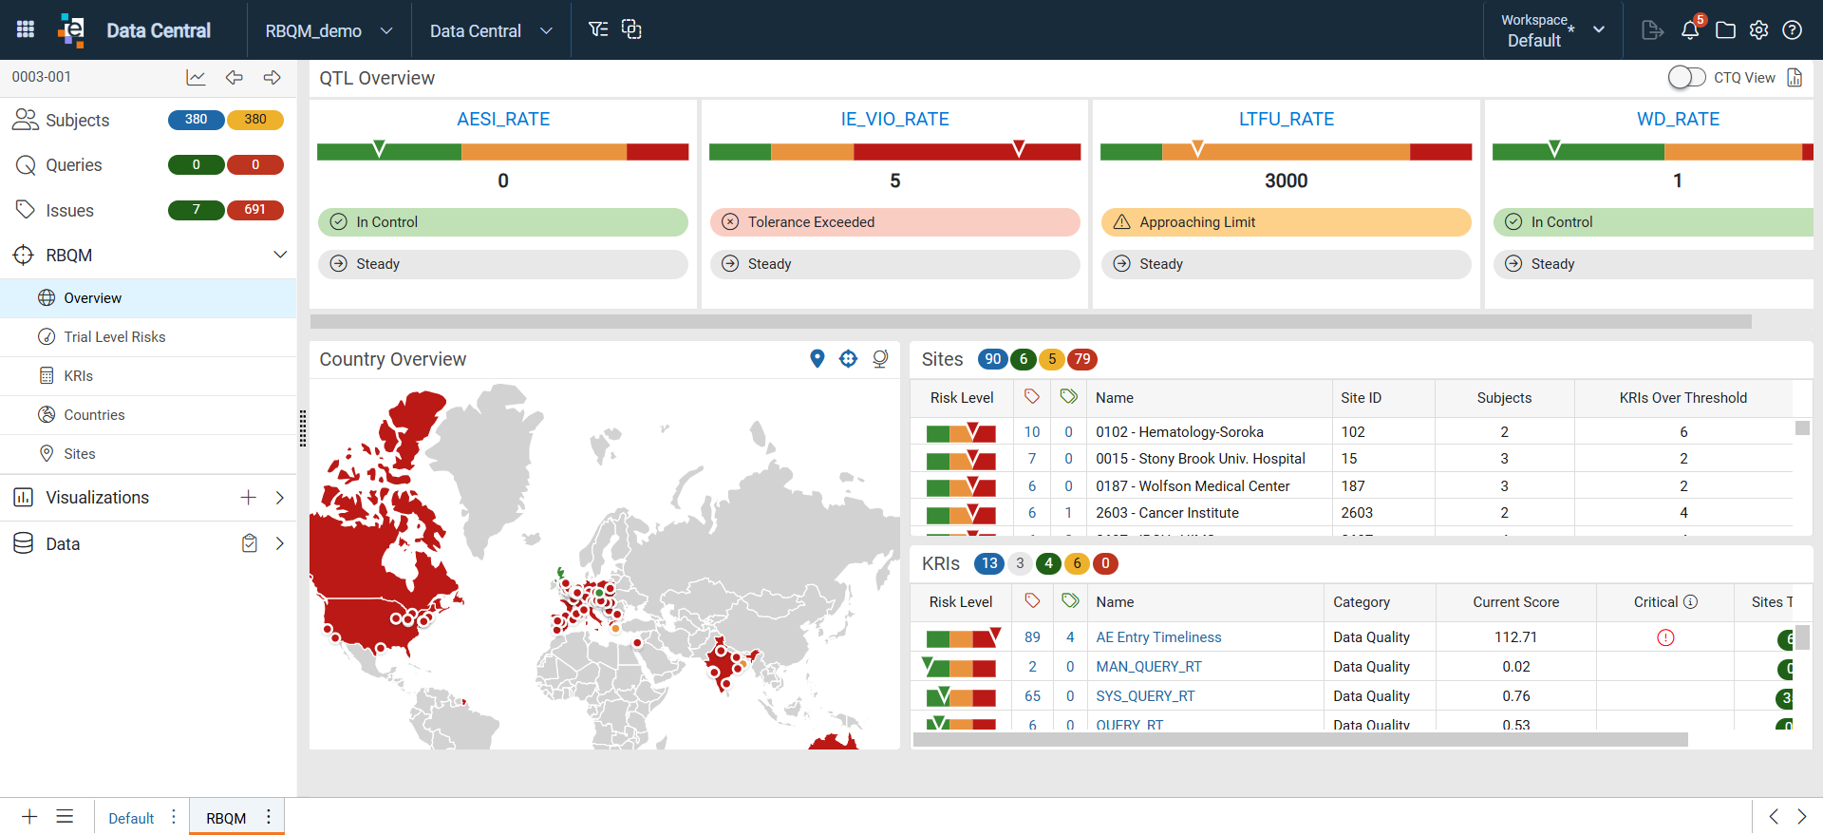The width and height of the screenshot is (1823, 835).
Task: Open the MAN_QUERY_RT KRI link
Action: point(1149,667)
